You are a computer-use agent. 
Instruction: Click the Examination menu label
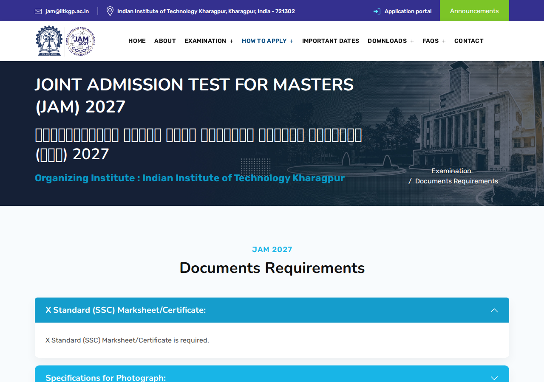click(205, 41)
